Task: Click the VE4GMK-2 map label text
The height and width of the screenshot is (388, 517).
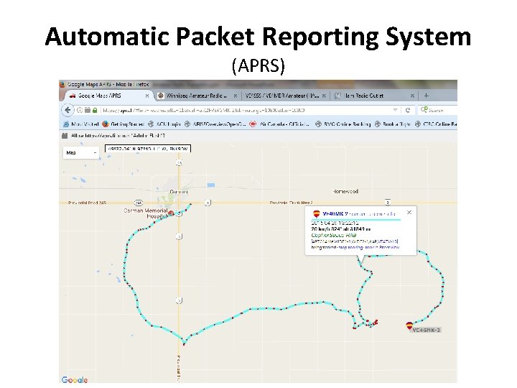Action: [427, 330]
